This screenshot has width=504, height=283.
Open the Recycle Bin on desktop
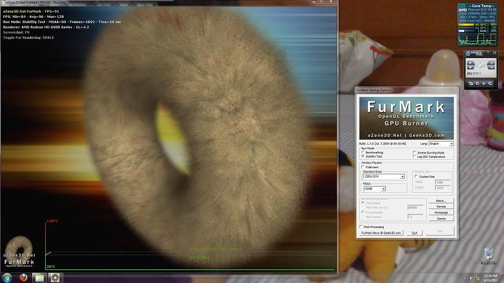pyautogui.click(x=489, y=256)
